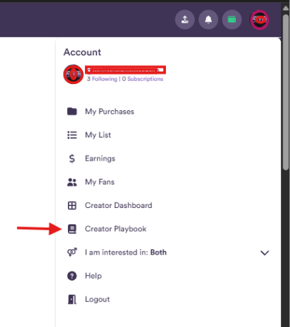The height and width of the screenshot is (327, 290).
Task: Click the scrollbar up arrow
Action: [x=286, y=8]
